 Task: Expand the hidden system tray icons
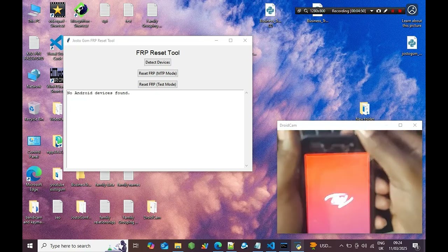pyautogui.click(x=341, y=246)
